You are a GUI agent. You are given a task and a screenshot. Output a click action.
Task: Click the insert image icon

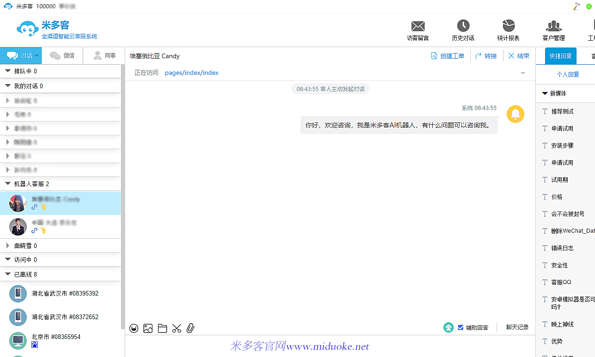148,328
